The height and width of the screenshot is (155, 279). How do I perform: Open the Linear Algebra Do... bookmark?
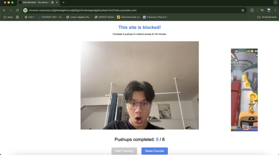coord(79,17)
